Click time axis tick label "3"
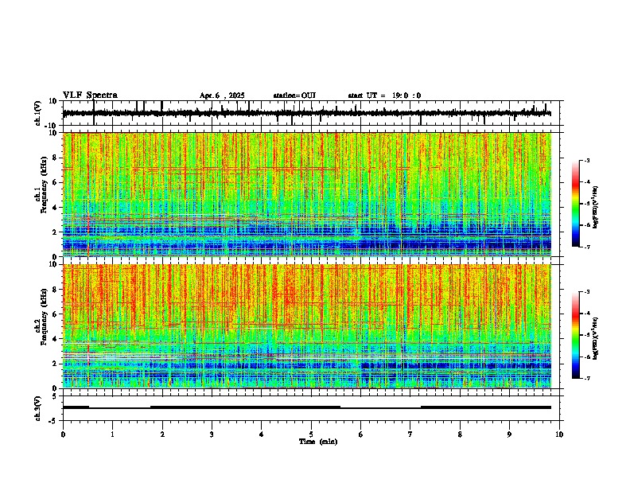 212,434
